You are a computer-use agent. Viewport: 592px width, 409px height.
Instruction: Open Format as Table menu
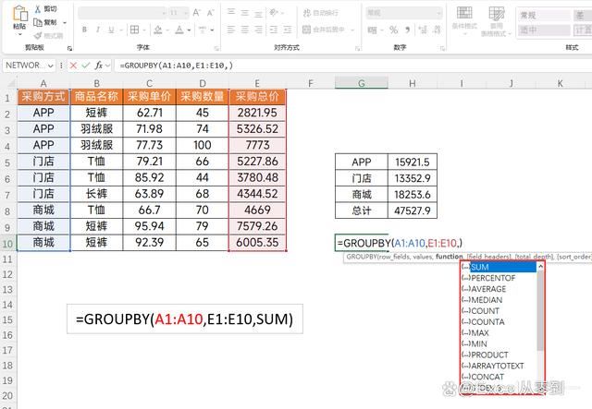pyautogui.click(x=497, y=20)
